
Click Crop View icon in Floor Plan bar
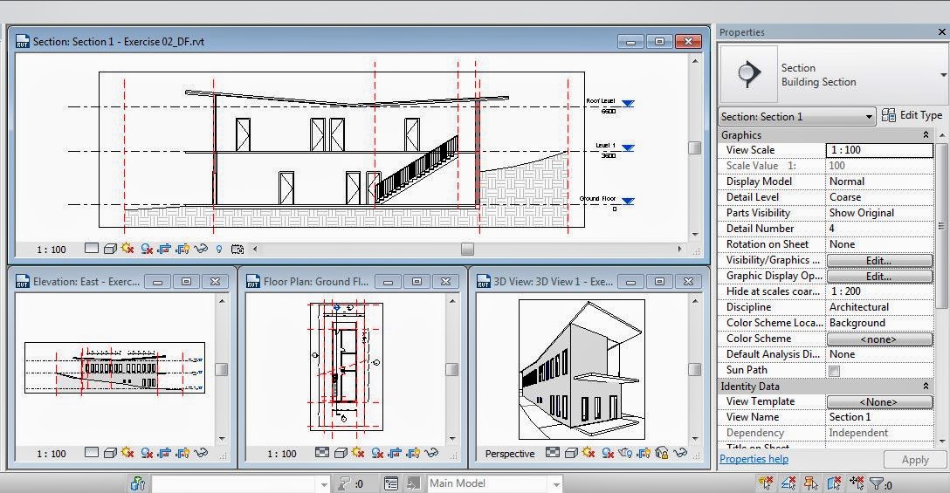pos(395,452)
